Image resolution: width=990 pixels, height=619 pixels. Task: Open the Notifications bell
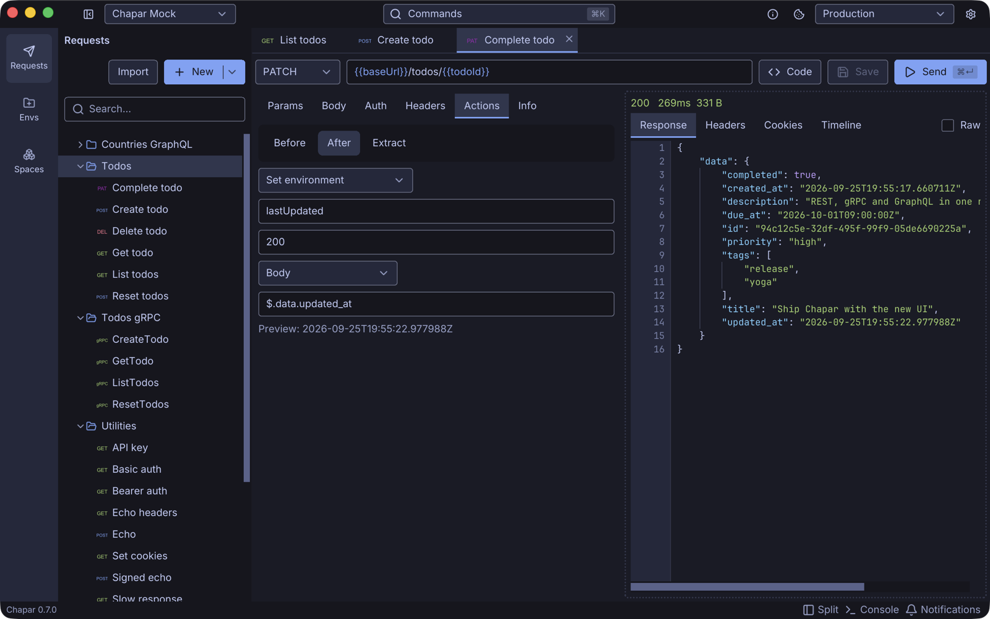(943, 610)
